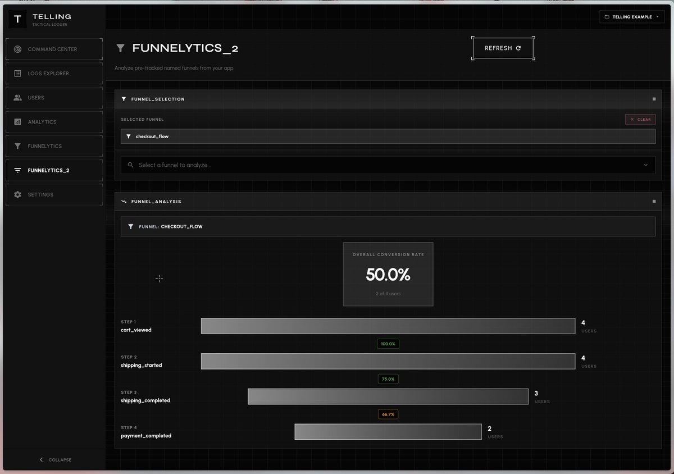Screen dimensions: 674x474
Task: Switch to the FUNNELYTICS sidebar page
Action: [54, 145]
